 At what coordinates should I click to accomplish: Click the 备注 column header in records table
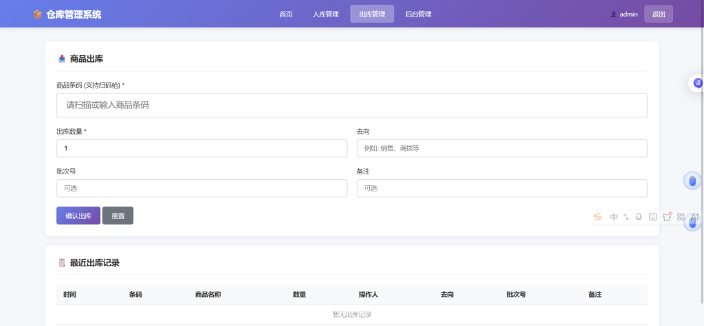point(595,294)
